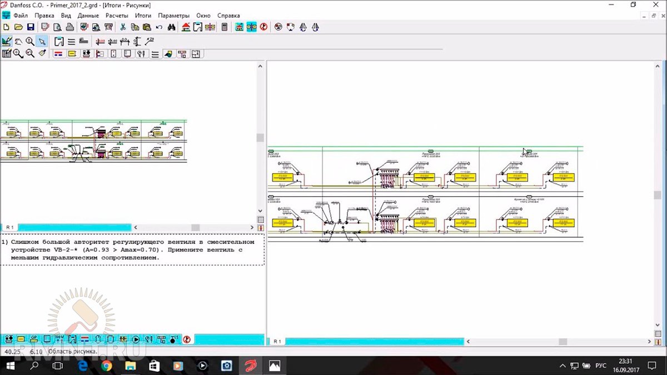Expand the Справка menu

click(x=228, y=16)
